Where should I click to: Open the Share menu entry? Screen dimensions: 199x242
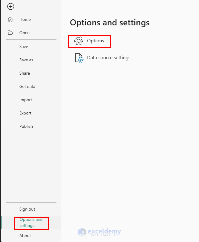(x=24, y=73)
